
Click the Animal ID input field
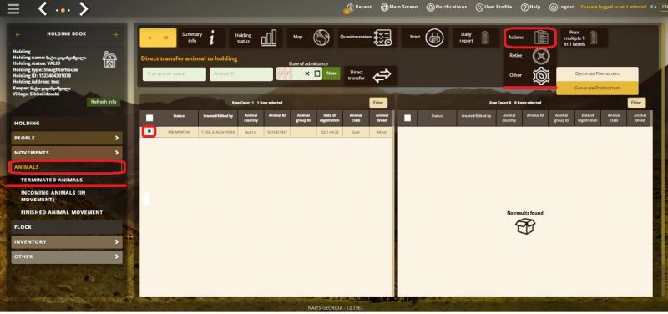[x=241, y=73]
